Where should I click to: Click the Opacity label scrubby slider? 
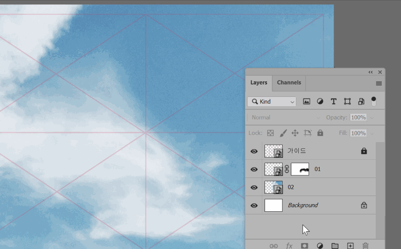pos(336,117)
